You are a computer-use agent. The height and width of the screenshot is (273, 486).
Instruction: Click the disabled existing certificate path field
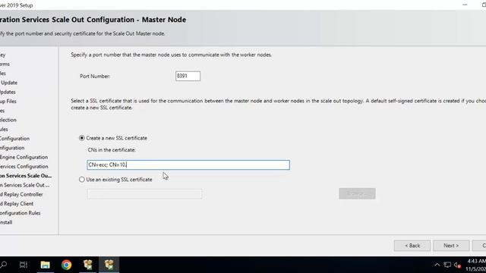click(x=144, y=194)
